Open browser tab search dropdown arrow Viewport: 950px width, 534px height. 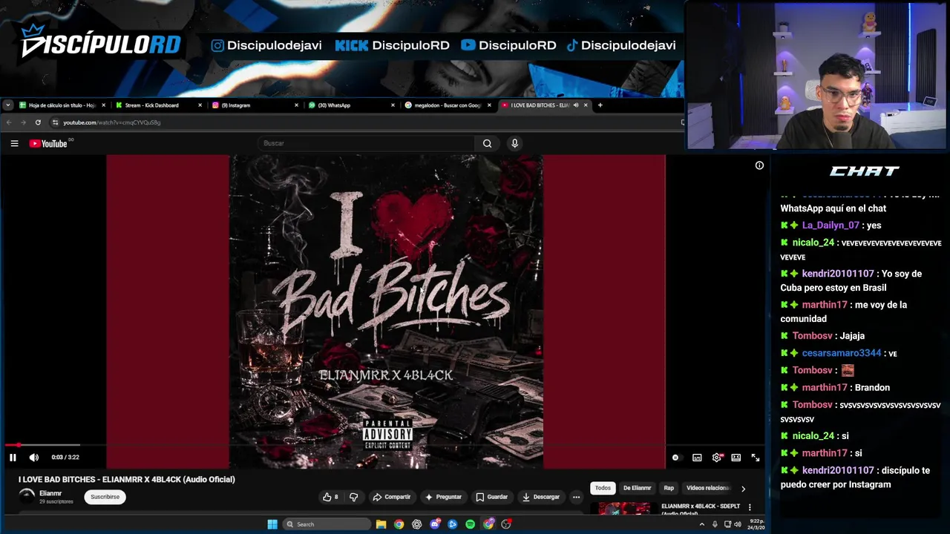[x=7, y=105]
